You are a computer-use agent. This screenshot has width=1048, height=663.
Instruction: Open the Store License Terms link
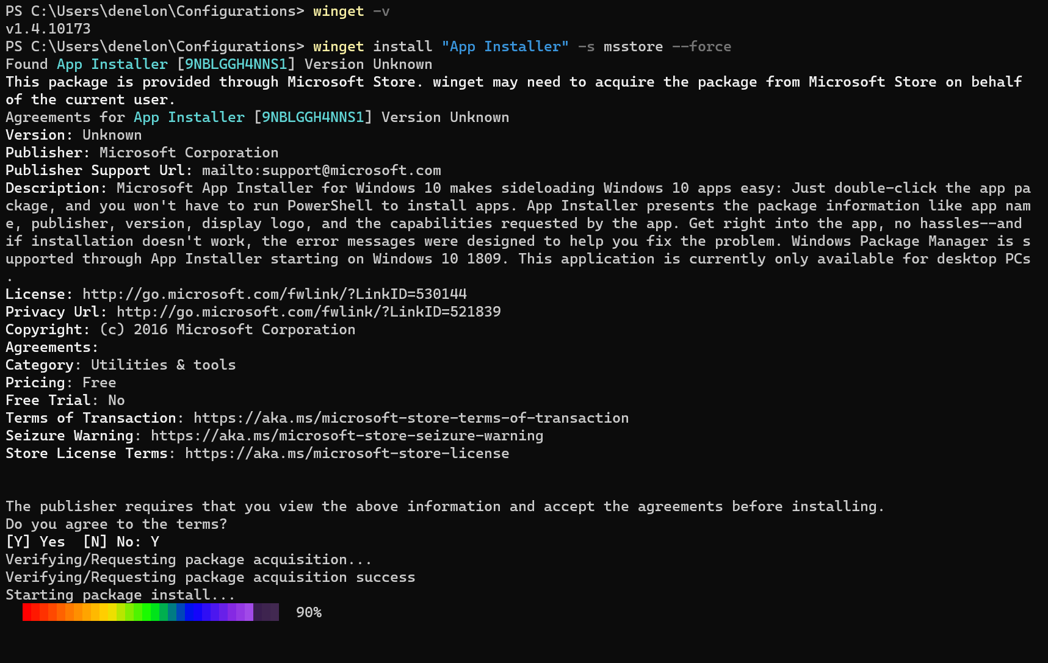(347, 453)
